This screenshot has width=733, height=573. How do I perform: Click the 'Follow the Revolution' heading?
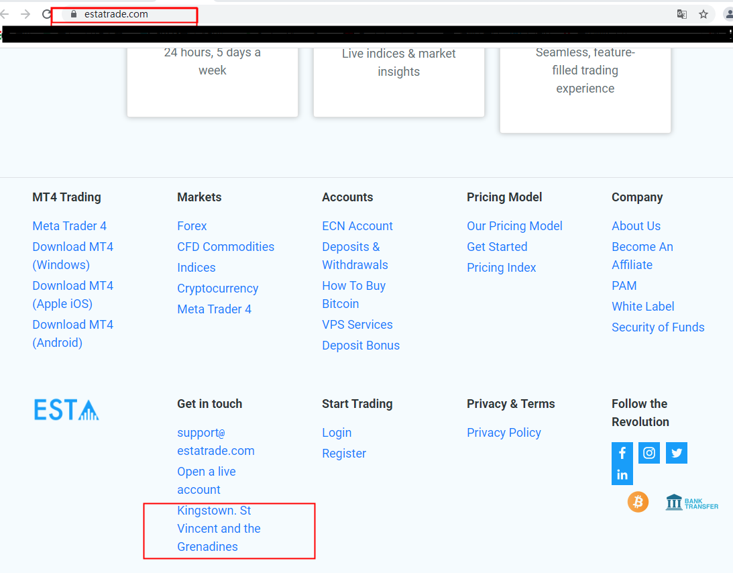(640, 413)
